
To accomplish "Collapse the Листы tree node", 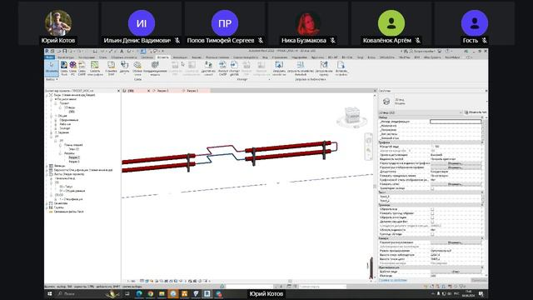I will coord(47,174).
